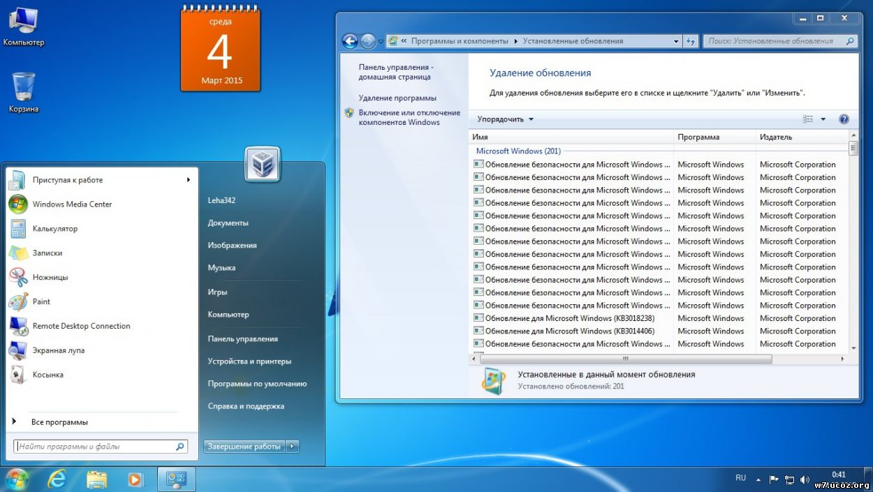873x492 pixels.
Task: Click the horizontal scrollbar of updates list
Action: [625, 359]
